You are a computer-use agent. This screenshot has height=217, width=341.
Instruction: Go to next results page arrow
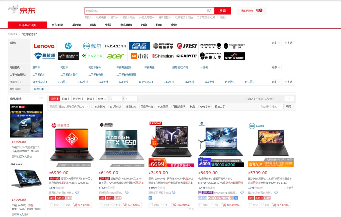point(289,99)
